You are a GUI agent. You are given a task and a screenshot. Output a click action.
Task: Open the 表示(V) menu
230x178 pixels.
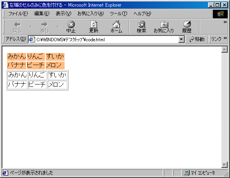coord(63,14)
